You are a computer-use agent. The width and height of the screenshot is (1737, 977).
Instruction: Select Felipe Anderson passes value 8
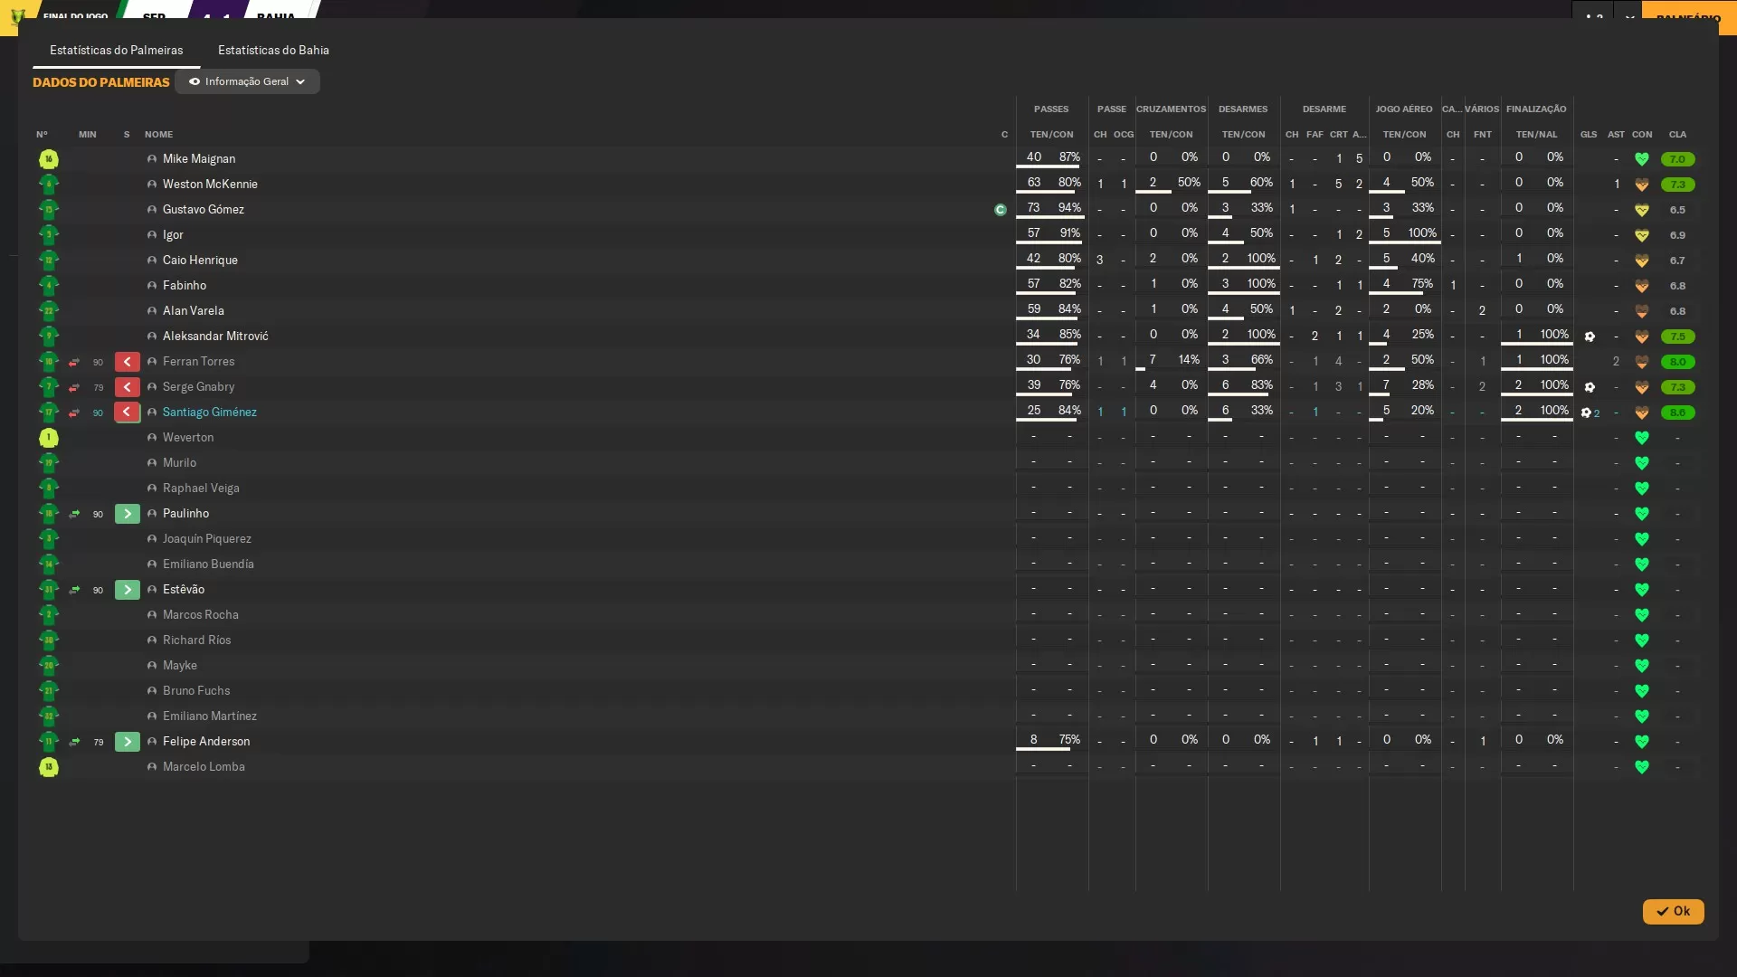click(x=1033, y=740)
